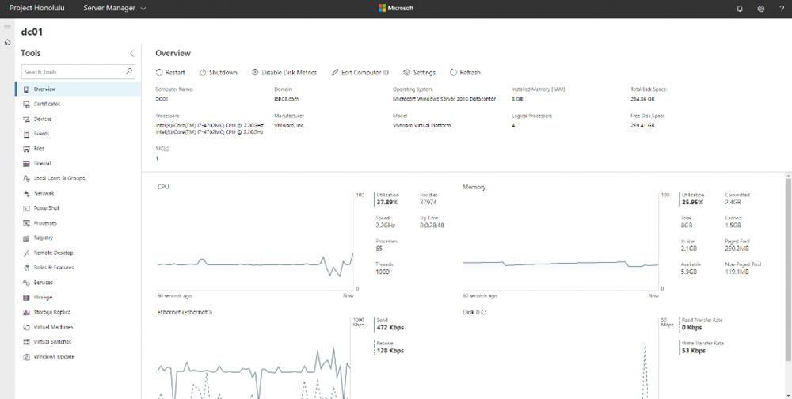This screenshot has width=792, height=399.
Task: Open the Firewall tool
Action: [78, 164]
